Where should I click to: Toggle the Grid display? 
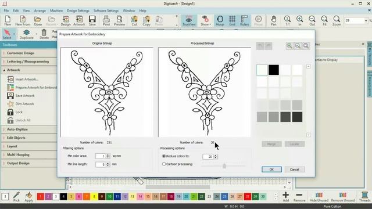coord(232,20)
